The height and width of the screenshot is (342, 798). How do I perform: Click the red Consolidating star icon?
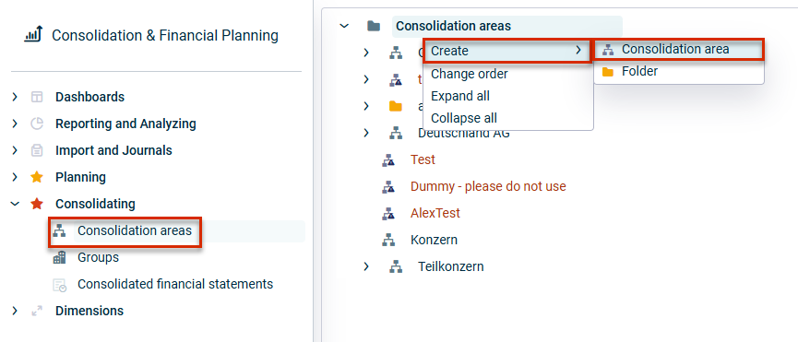(37, 204)
